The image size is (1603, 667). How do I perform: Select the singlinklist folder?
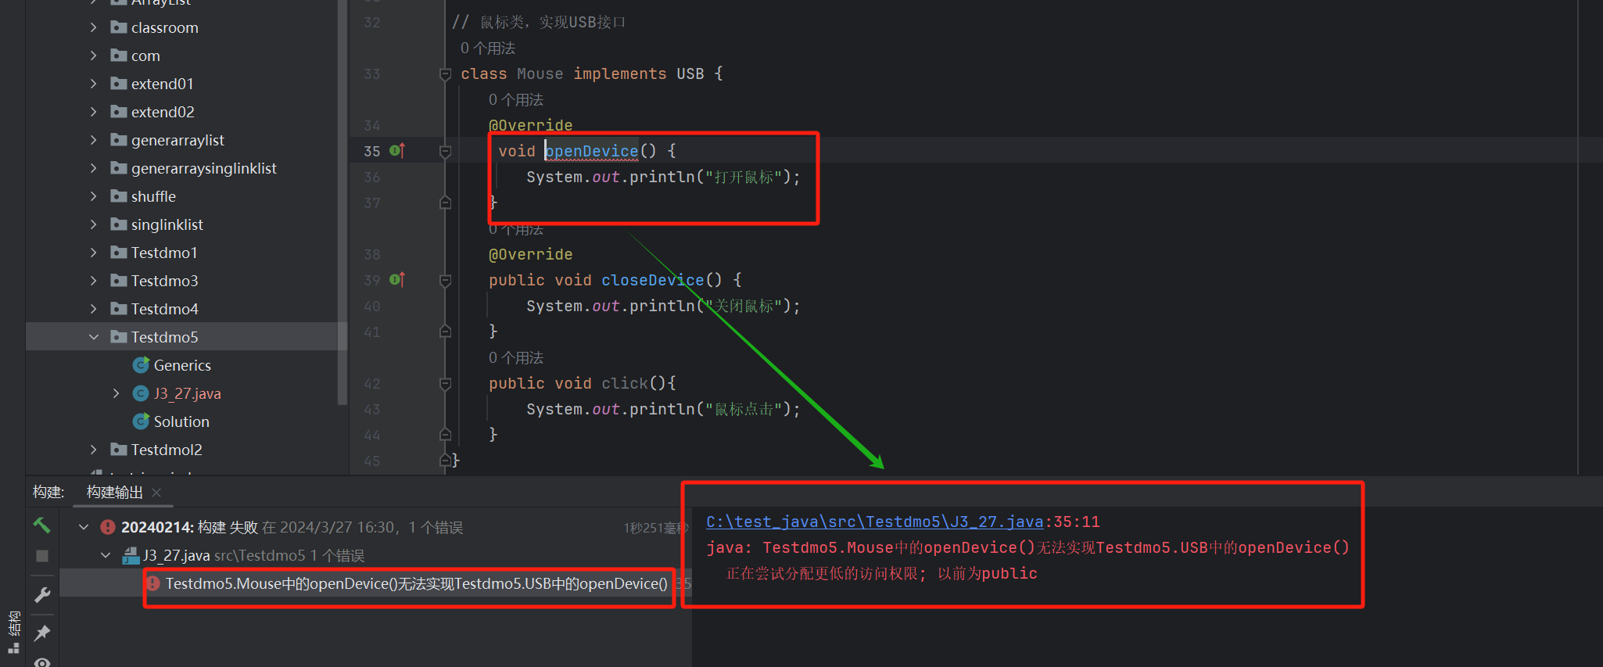coord(167,224)
